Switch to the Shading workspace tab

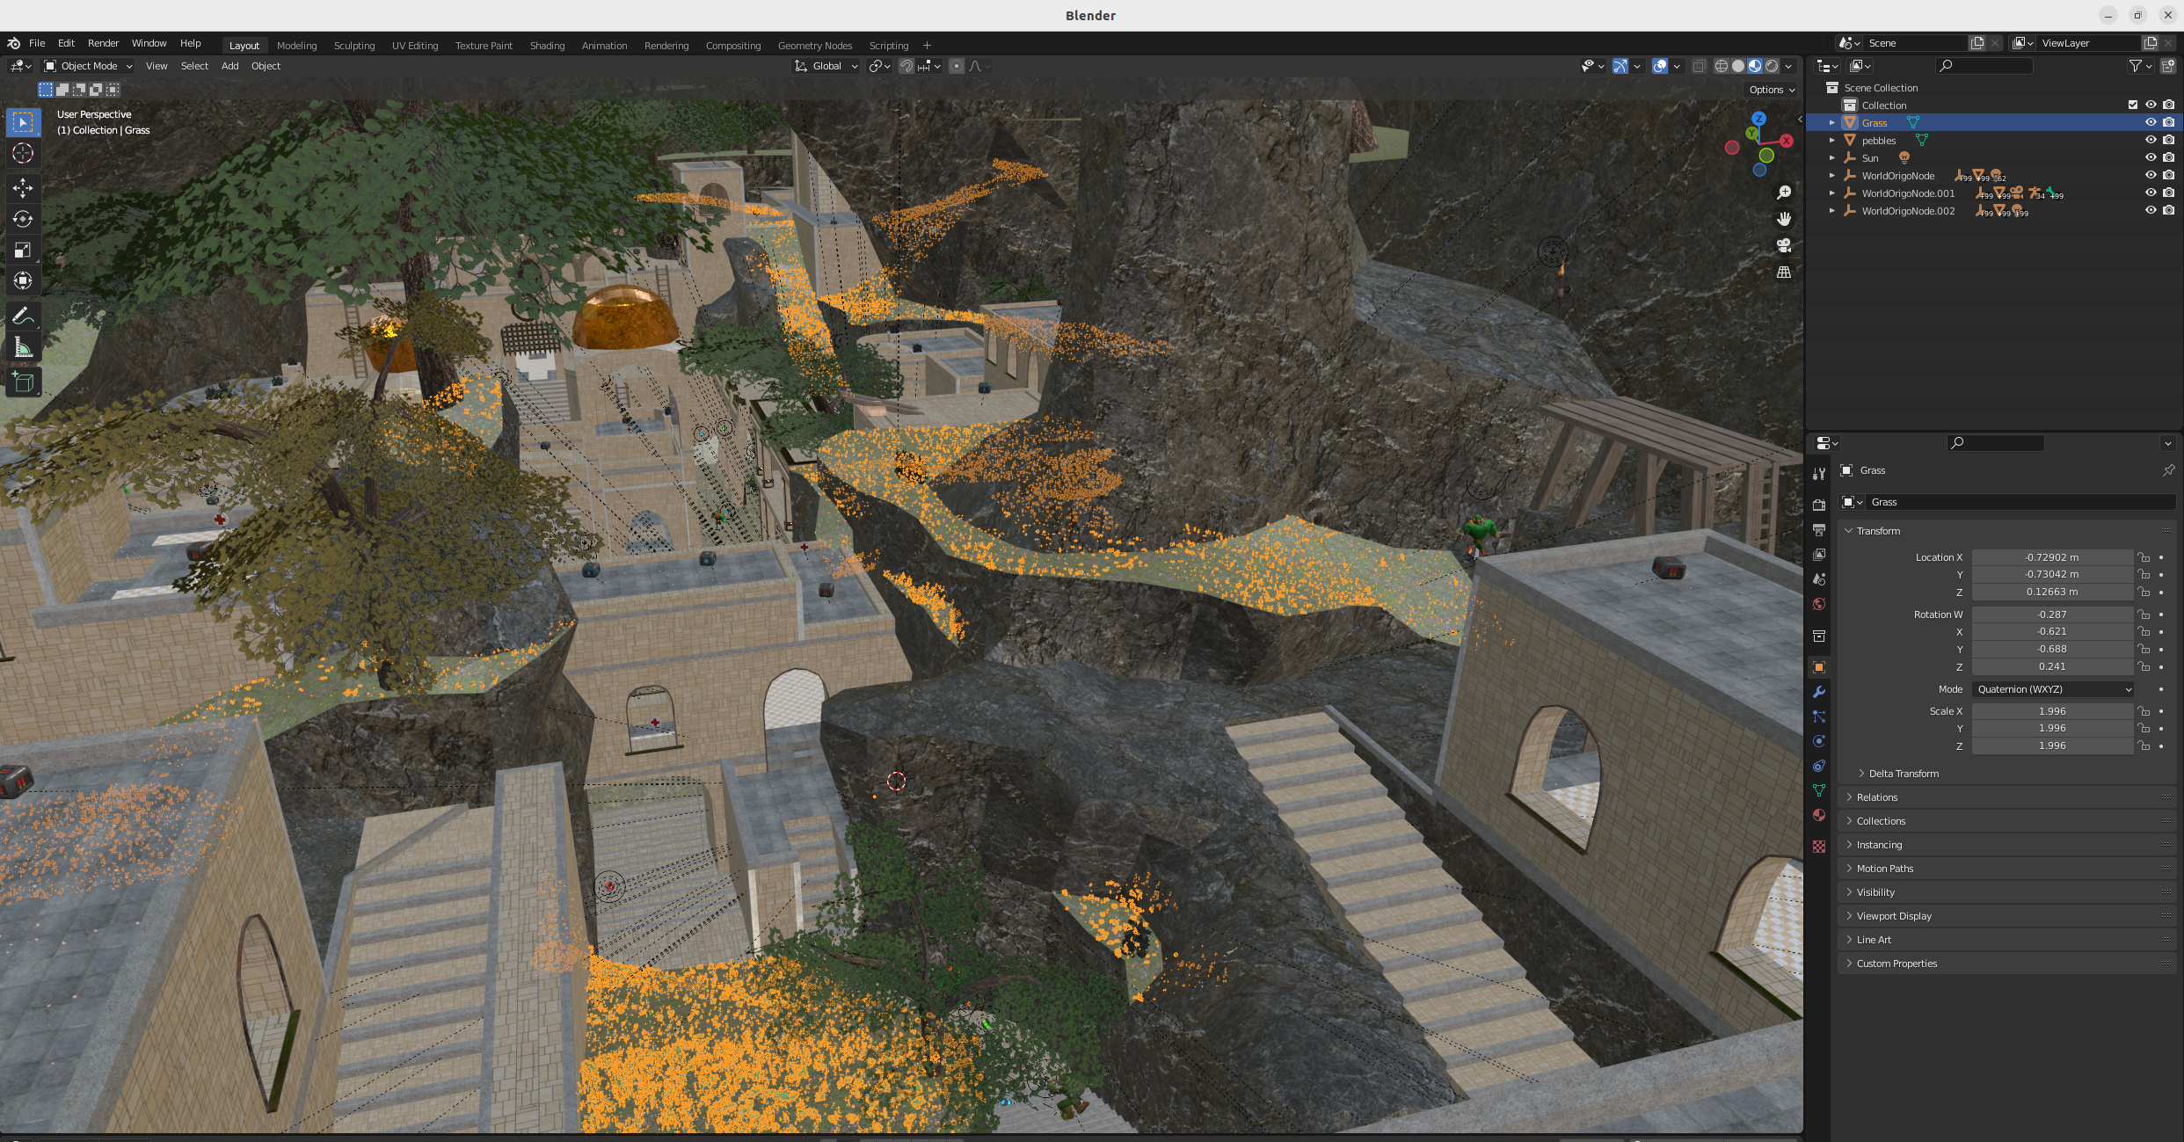(547, 46)
